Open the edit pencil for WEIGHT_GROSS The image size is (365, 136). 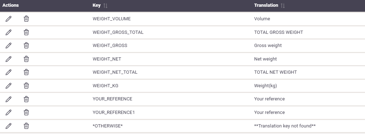point(9,46)
